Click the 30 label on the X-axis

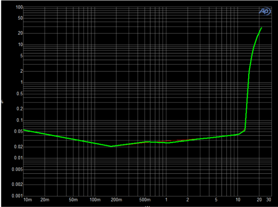coord(269,199)
